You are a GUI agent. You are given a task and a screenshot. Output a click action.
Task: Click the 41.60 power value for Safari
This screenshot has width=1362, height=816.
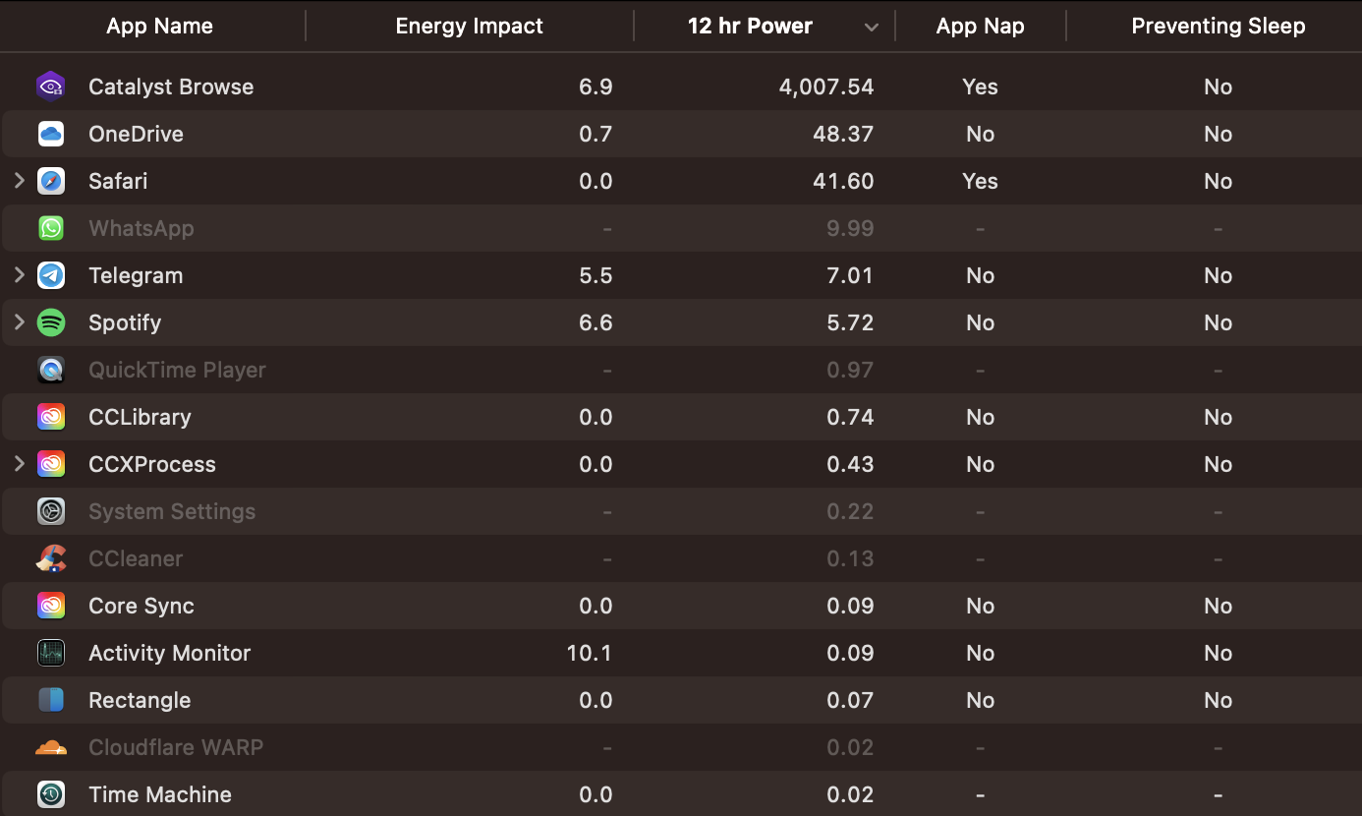click(x=844, y=181)
